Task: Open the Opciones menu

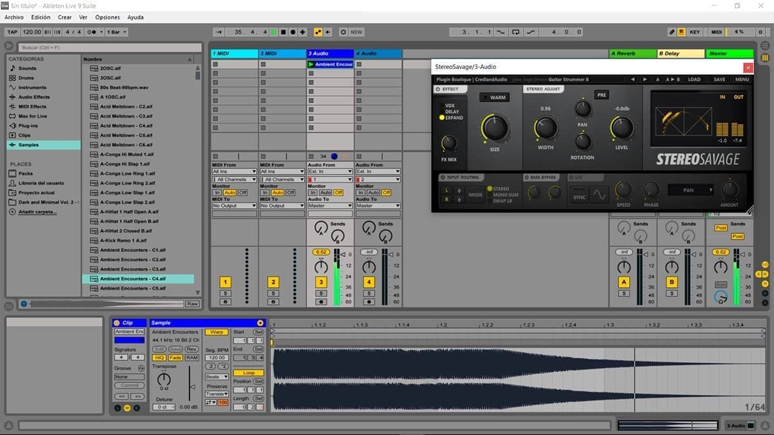Action: (107, 17)
